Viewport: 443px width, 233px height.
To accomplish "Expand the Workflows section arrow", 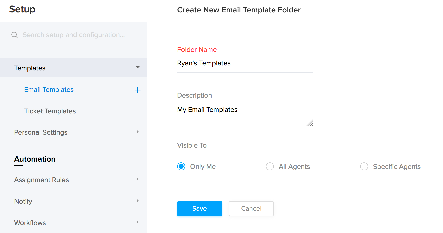I will click(137, 222).
